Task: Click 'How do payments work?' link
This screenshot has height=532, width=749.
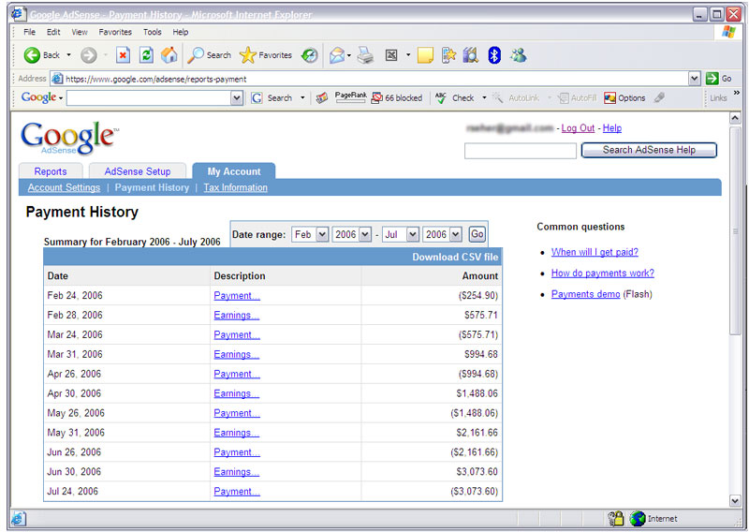Action: 603,273
